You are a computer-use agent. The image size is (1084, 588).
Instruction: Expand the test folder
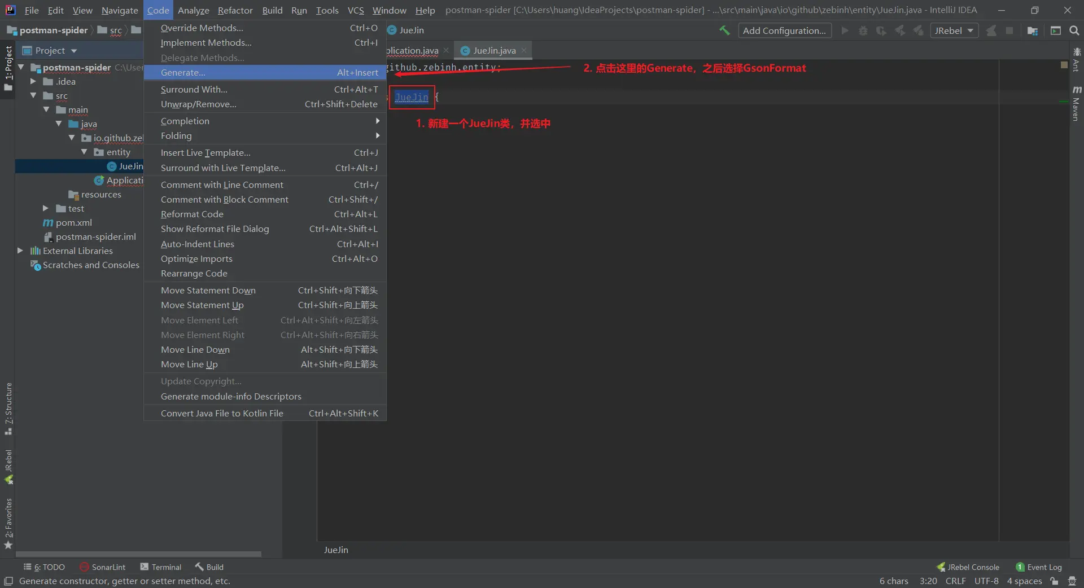46,208
